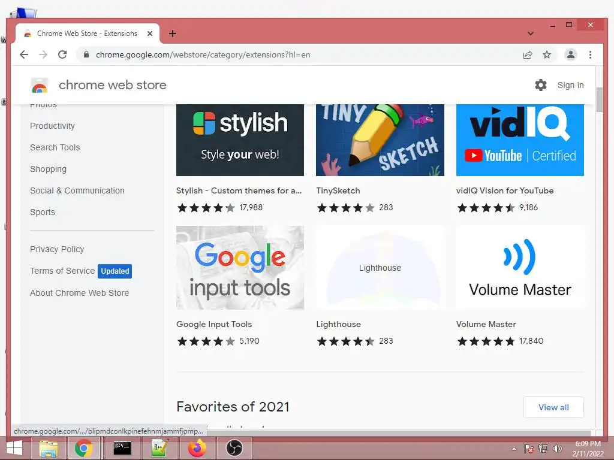This screenshot has width=614, height=460.
Task: Go back using the browser back arrow
Action: click(x=24, y=55)
